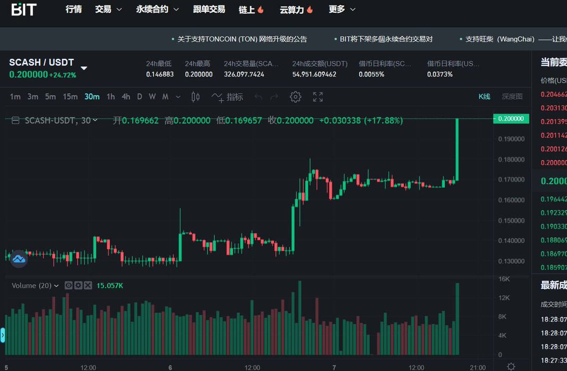This screenshot has height=371, width=567.
Task: Select the 1m timeframe
Action: click(x=15, y=97)
